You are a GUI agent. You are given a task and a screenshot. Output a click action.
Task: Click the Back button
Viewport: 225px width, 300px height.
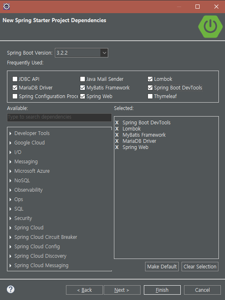pyautogui.click(x=84, y=290)
